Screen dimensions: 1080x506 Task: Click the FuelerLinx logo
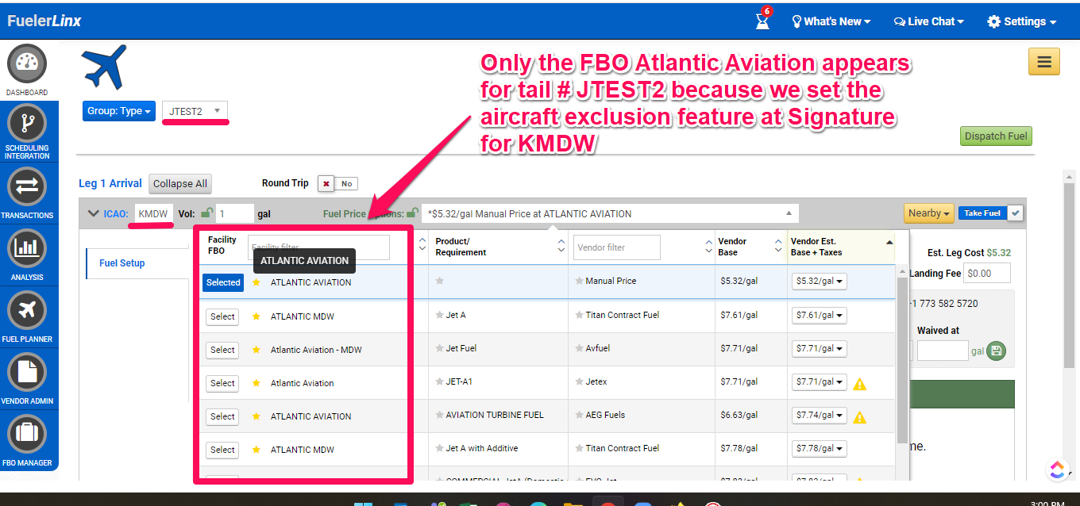(x=44, y=21)
